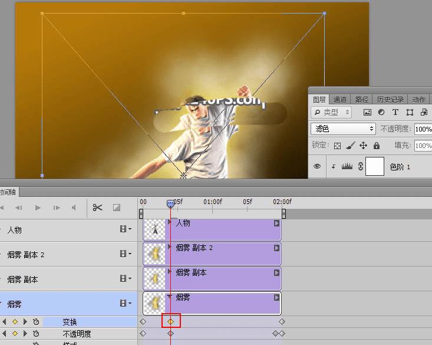Filter layers by smart object type

click(424, 112)
